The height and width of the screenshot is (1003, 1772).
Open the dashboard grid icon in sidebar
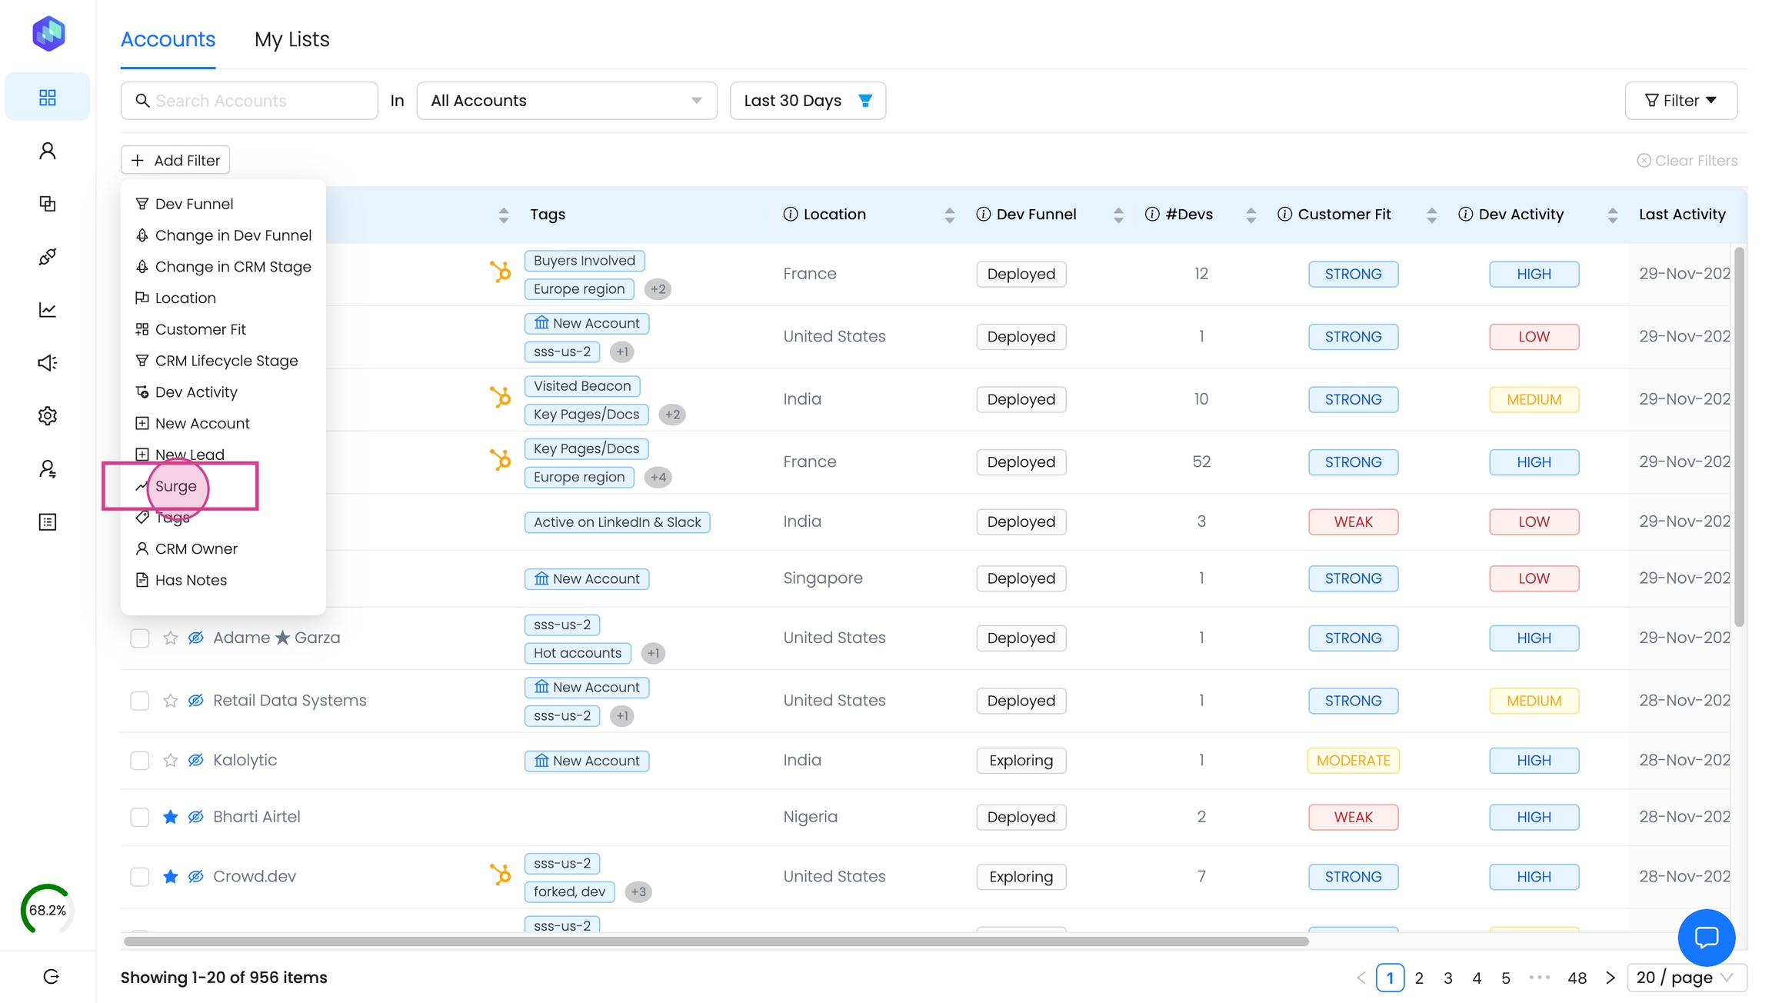[x=48, y=97]
